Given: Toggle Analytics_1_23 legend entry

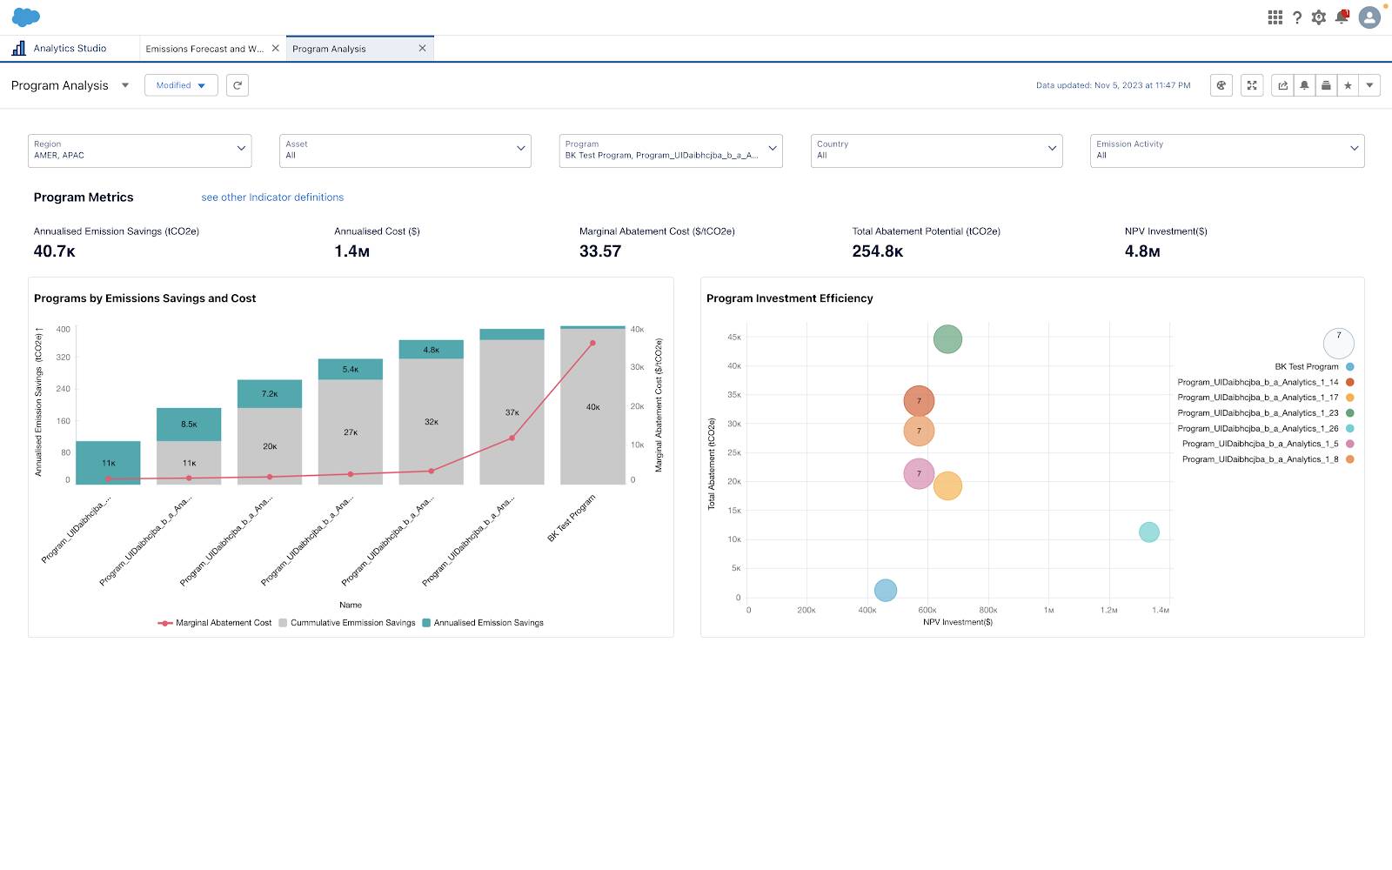Looking at the screenshot, I should (1266, 413).
